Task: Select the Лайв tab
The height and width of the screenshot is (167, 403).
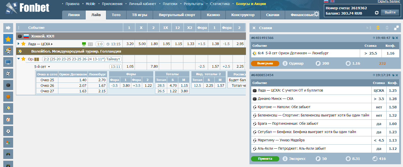Action: tap(96, 15)
